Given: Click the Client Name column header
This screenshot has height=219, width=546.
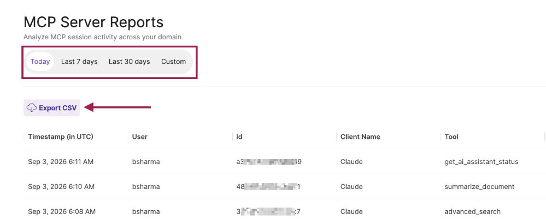Looking at the screenshot, I should (360, 137).
